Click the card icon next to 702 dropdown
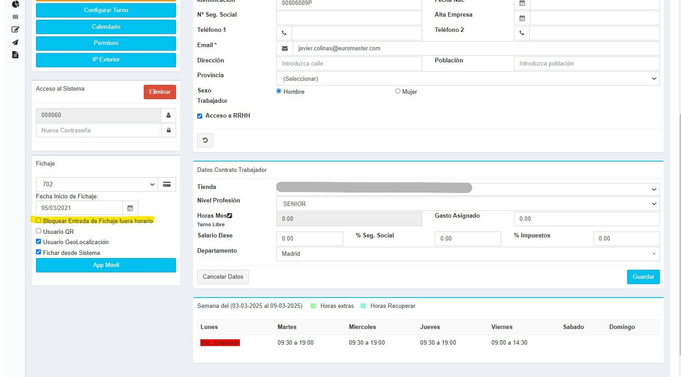This screenshot has height=377, width=681. pos(167,184)
